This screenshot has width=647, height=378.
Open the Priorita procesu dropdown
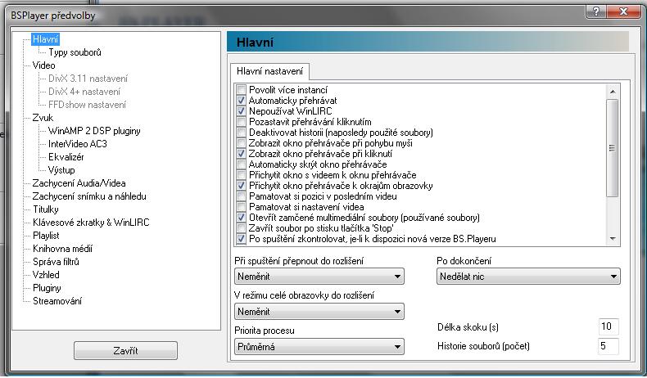(x=319, y=347)
